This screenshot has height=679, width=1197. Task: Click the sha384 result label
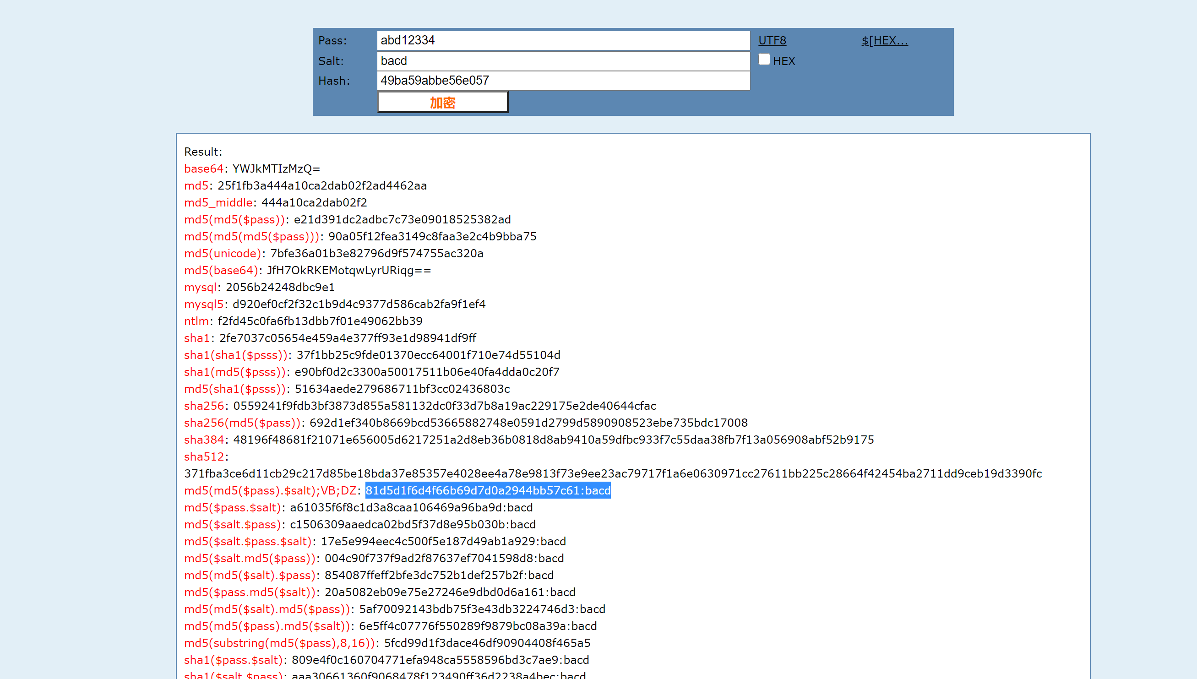coord(204,440)
